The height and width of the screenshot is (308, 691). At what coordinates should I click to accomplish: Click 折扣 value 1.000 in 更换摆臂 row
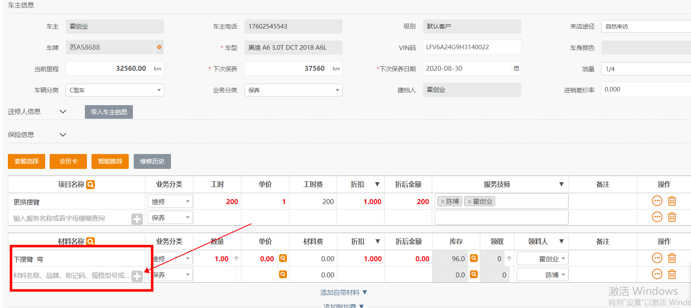[x=372, y=202]
